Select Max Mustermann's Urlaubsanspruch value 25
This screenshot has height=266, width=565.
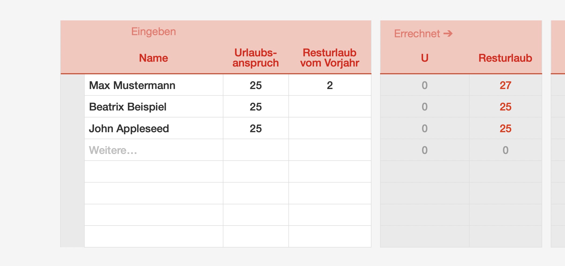[256, 85]
